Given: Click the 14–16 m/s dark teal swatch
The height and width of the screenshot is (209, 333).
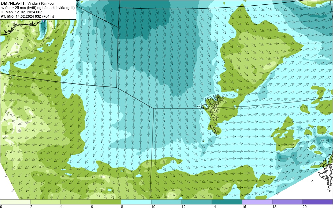Looking at the screenshot, I should [227, 202].
